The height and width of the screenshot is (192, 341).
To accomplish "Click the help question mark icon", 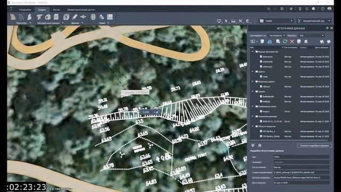I will pyautogui.click(x=322, y=9).
